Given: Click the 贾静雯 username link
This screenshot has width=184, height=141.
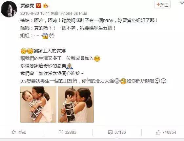Looking at the screenshot, I should (27, 6).
